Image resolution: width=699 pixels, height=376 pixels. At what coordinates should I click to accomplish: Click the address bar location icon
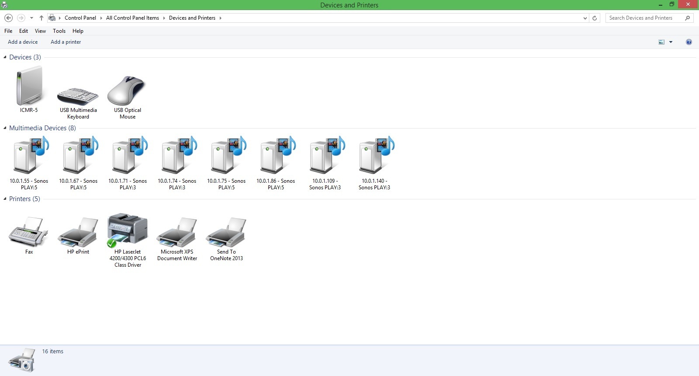coord(52,18)
